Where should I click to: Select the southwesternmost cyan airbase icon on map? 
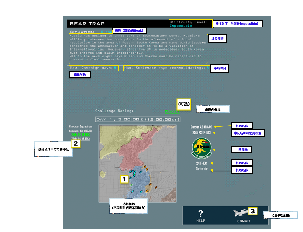132,191
